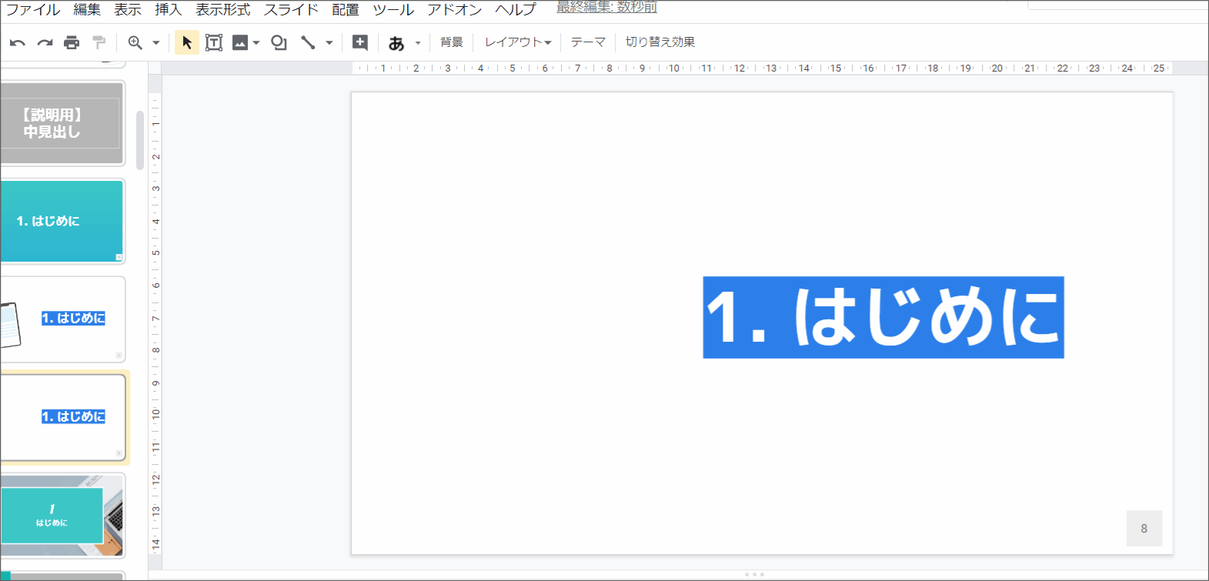Open the 挿入 menu
Viewport: 1209px width, 581px height.
click(168, 10)
